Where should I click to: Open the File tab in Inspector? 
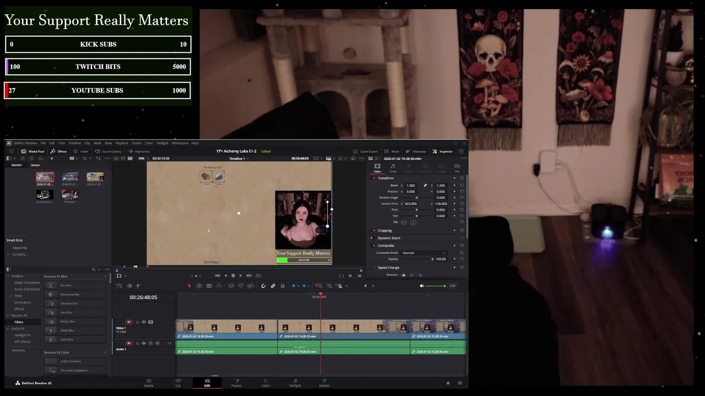457,168
